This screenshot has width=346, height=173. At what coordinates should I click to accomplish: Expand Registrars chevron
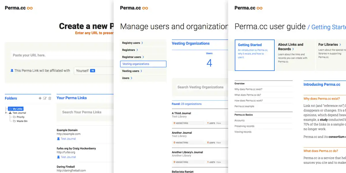(137, 50)
